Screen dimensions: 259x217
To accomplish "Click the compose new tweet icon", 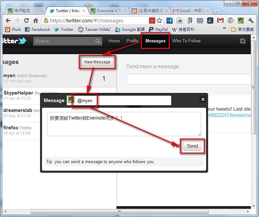I will pos(243,41).
